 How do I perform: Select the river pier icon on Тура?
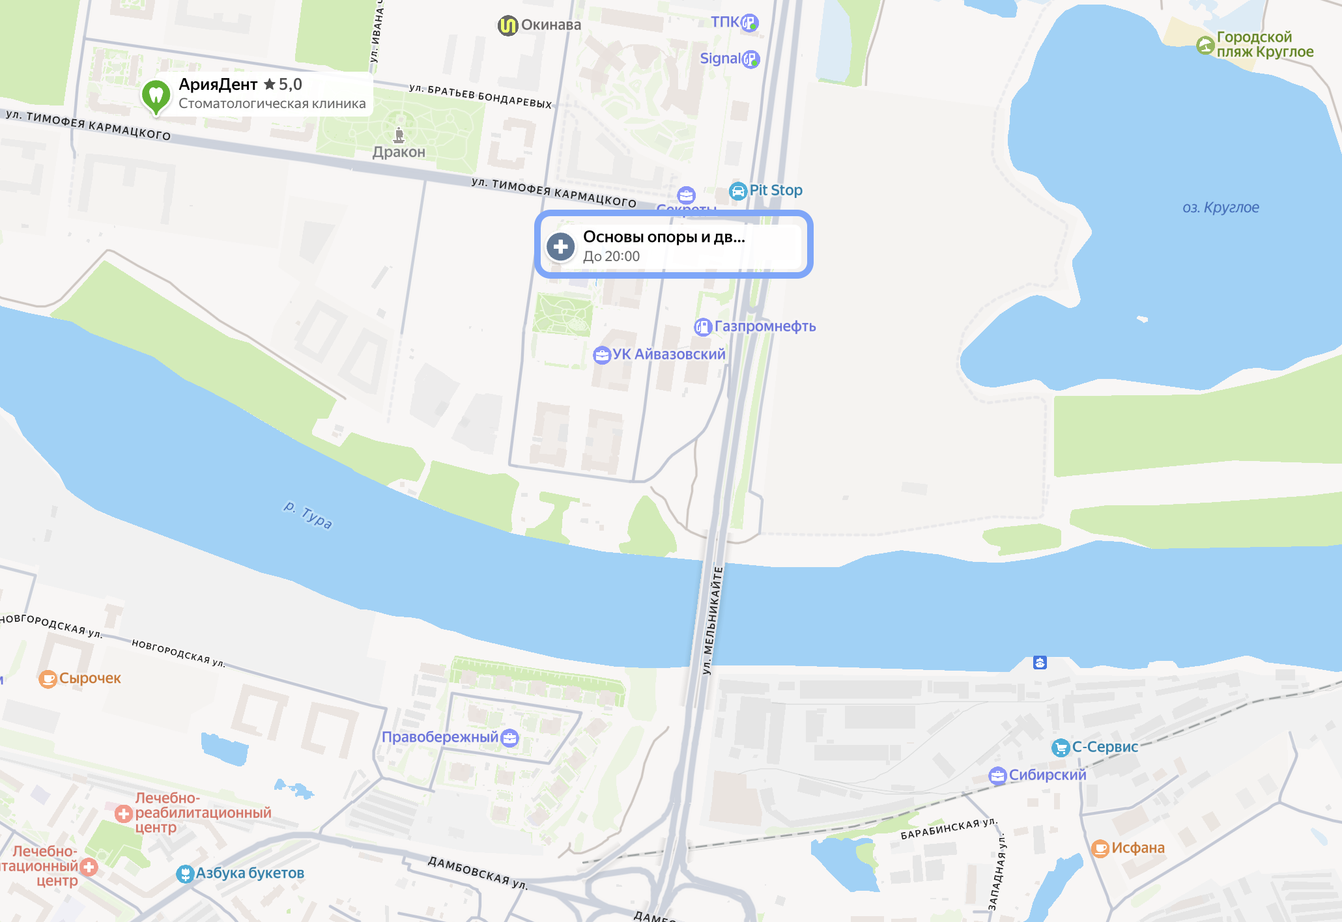pos(1040,663)
